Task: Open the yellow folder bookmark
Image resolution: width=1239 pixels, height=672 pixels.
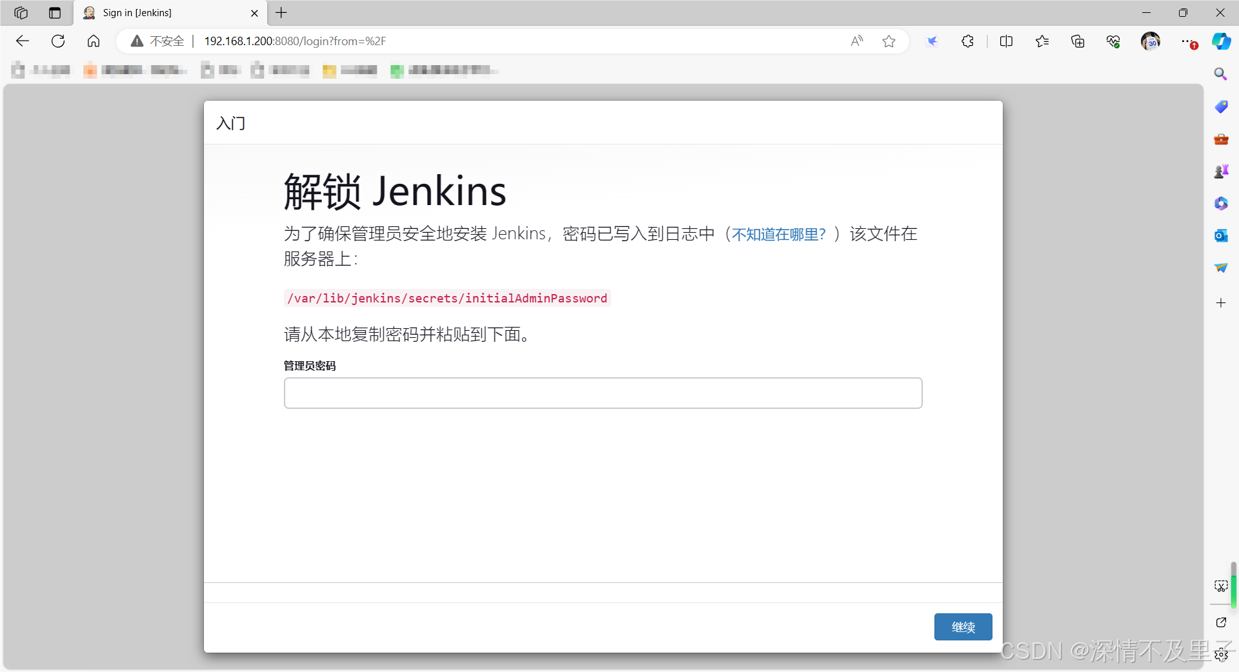Action: 350,70
